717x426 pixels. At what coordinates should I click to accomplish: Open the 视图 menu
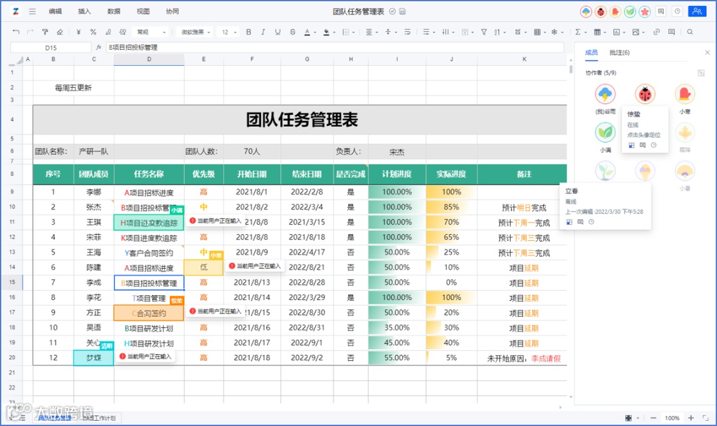tap(143, 11)
